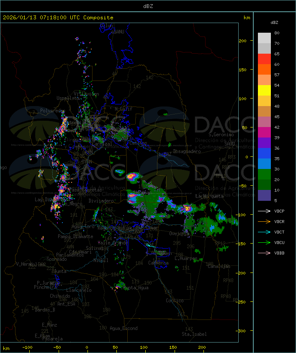This screenshot has width=296, height=353.
Task: Select the yellow 51-54 dBZ legend swatch
Action: coord(264,91)
